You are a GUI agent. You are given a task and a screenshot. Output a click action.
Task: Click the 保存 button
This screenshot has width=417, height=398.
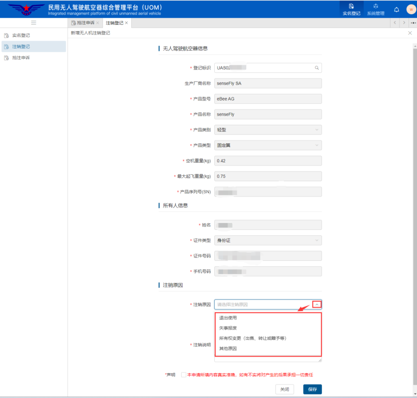click(x=312, y=389)
